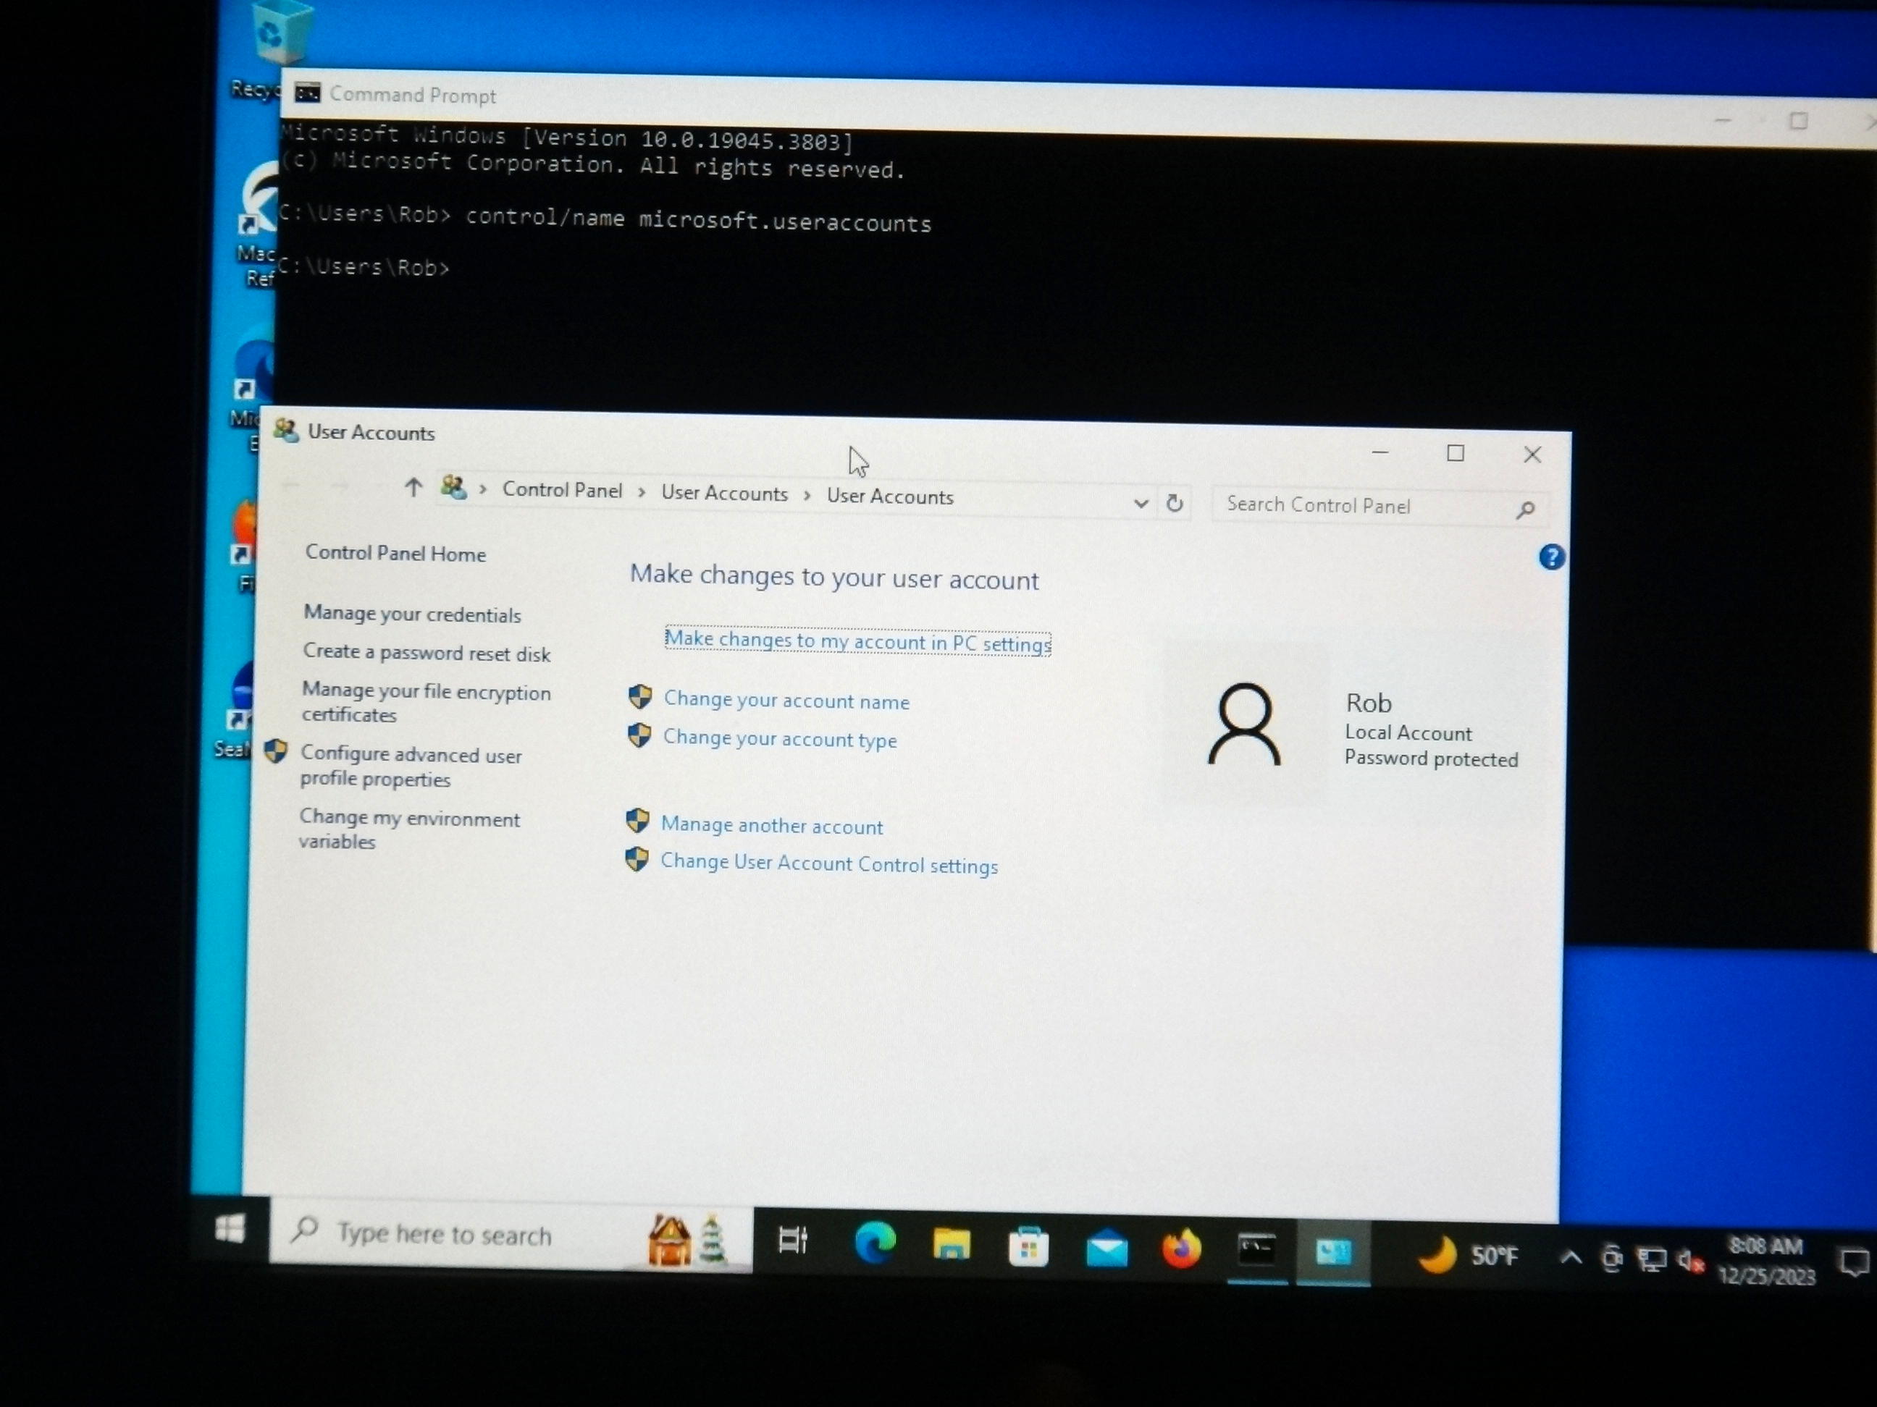1877x1407 pixels.
Task: Click Manage another account
Action: click(x=771, y=825)
